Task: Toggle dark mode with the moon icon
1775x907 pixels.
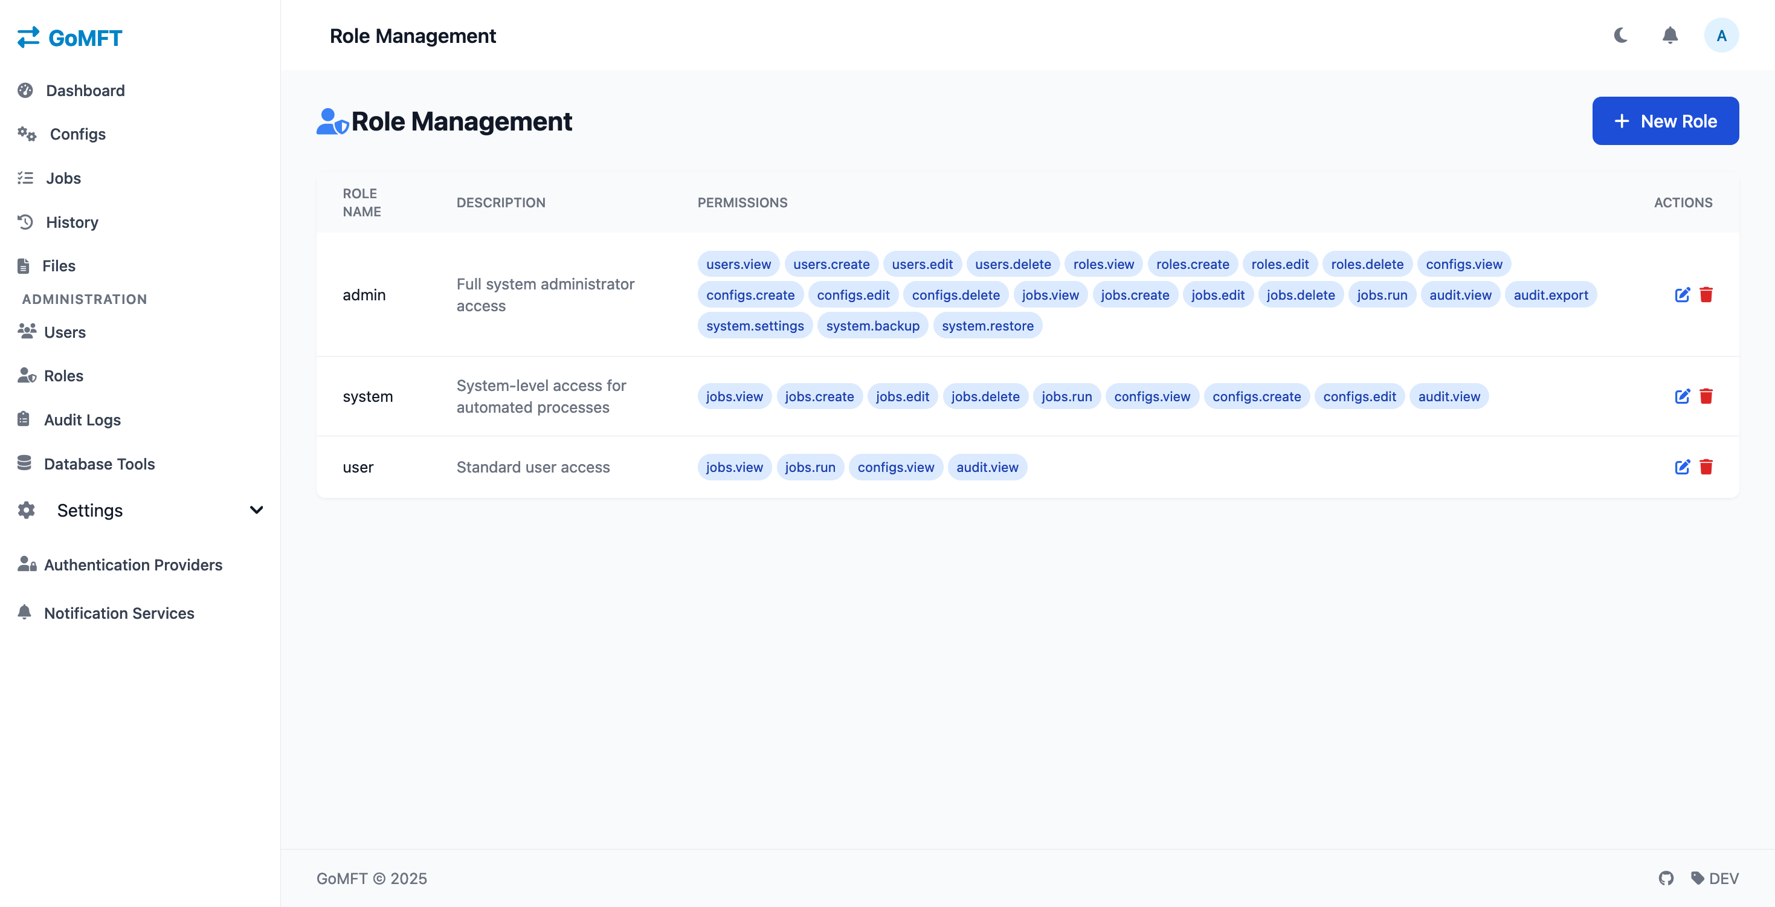Action: click(1621, 35)
